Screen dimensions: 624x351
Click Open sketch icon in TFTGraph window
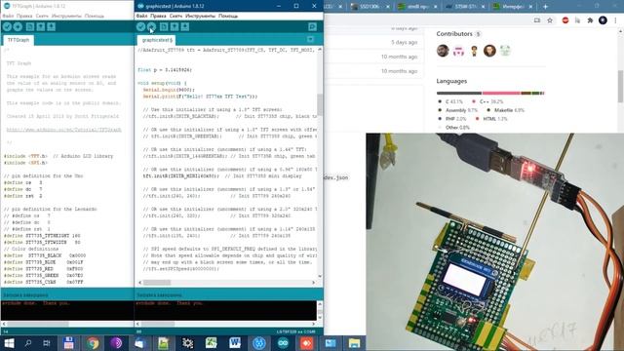[x=41, y=26]
